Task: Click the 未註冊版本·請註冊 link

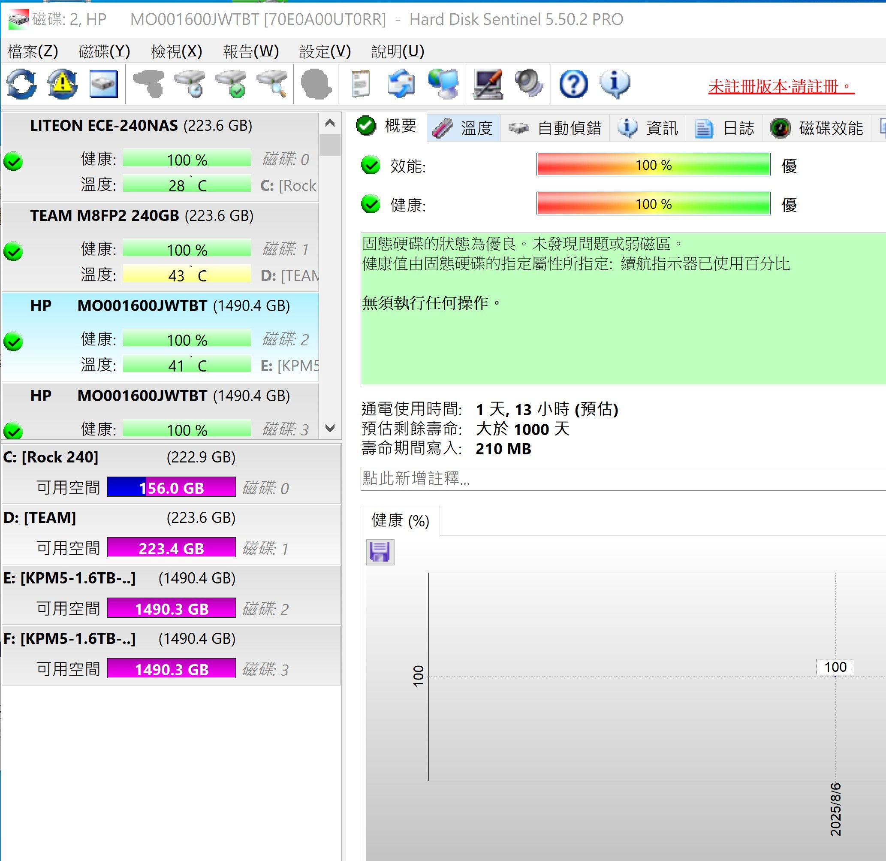Action: (781, 86)
